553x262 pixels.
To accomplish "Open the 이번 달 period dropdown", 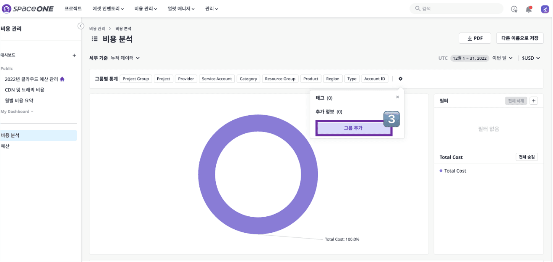I will (502, 58).
